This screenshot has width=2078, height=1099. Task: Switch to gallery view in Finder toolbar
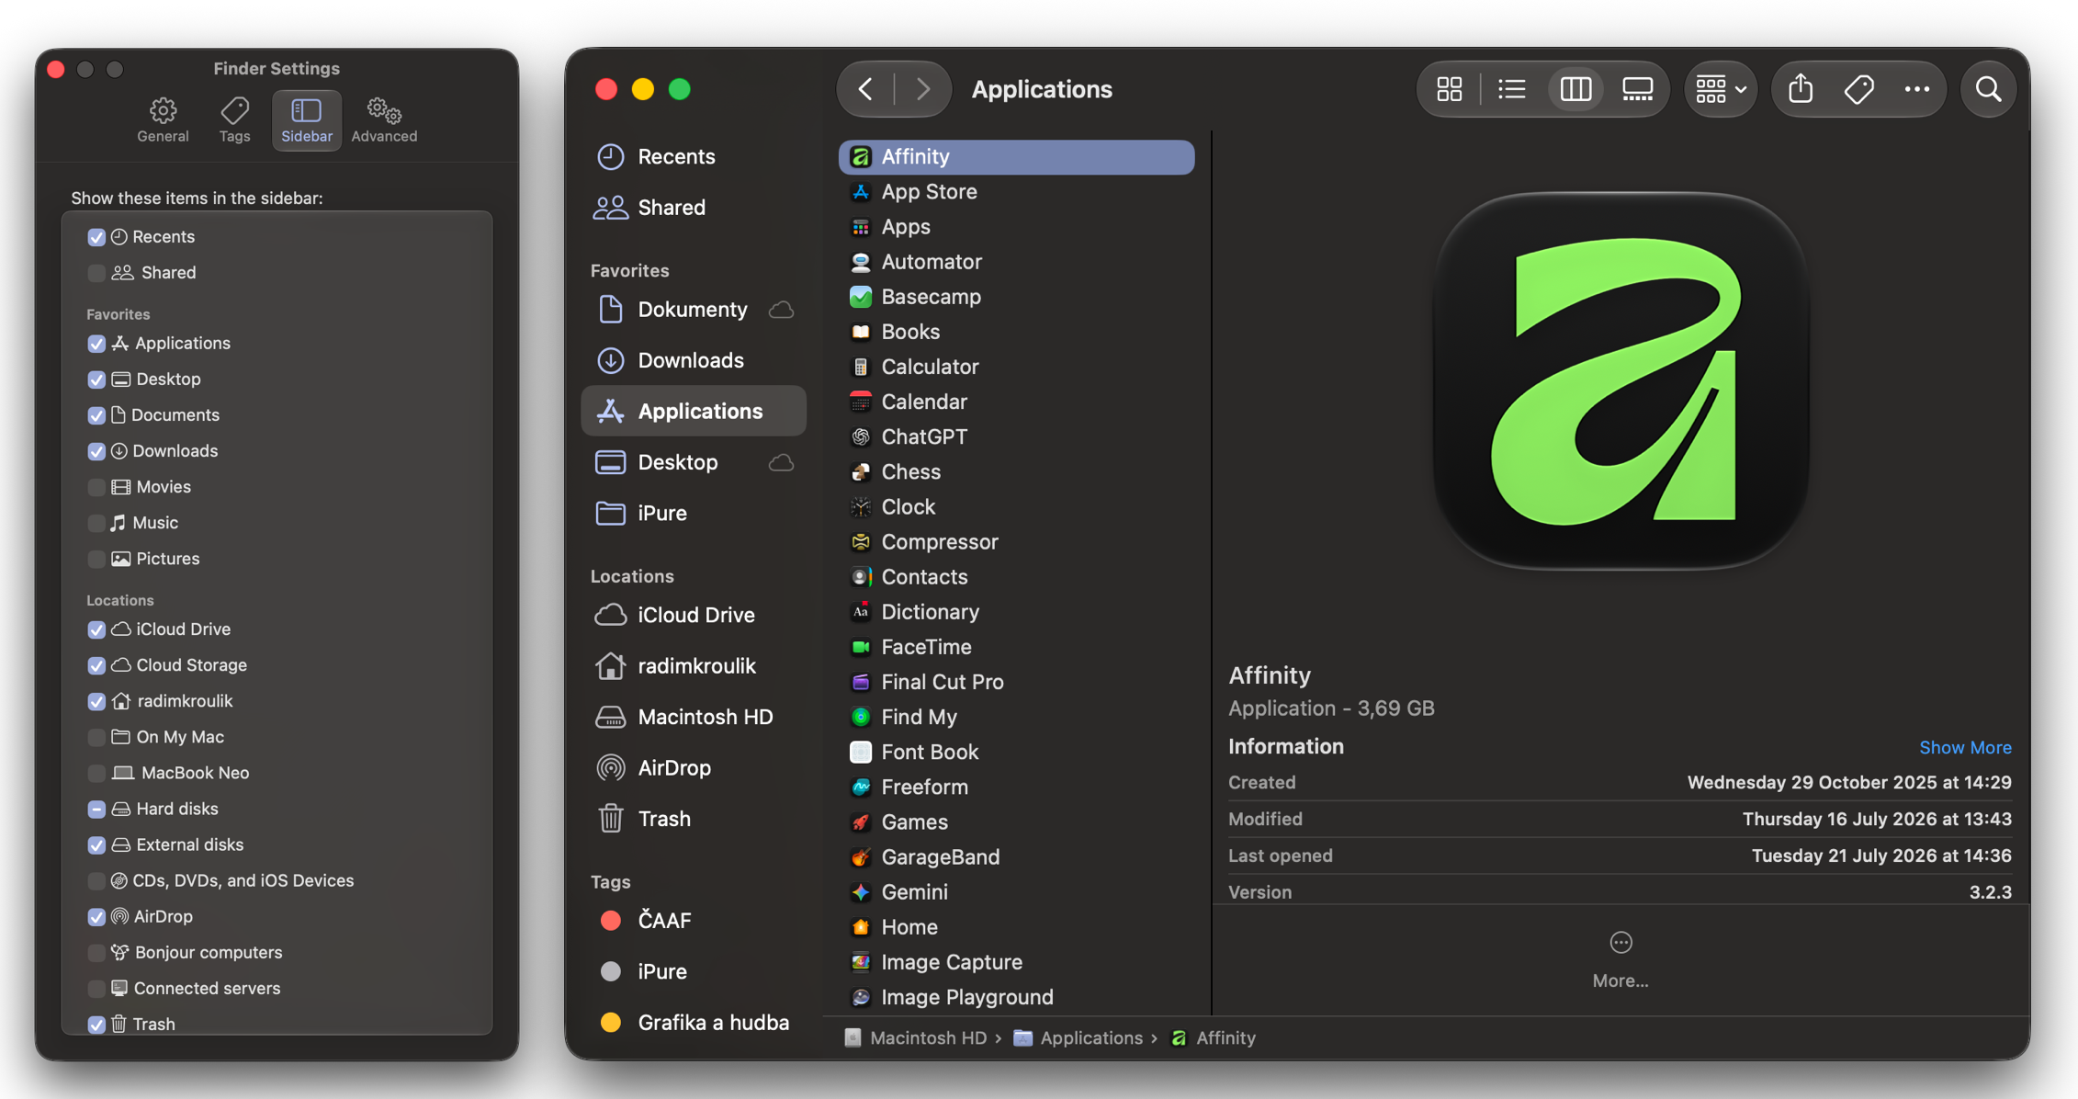coord(1637,89)
